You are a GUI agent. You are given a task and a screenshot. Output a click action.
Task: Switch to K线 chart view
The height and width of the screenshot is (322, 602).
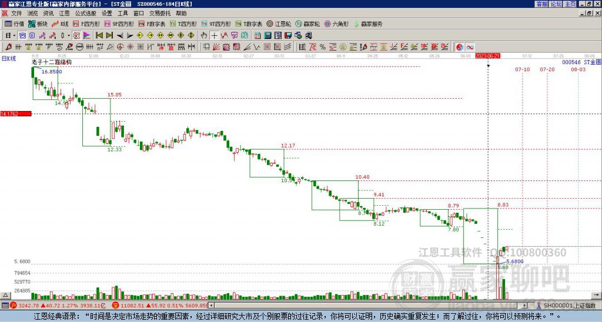(x=60, y=24)
